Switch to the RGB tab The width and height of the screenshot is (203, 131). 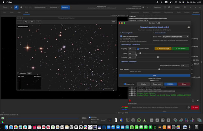(26, 13)
